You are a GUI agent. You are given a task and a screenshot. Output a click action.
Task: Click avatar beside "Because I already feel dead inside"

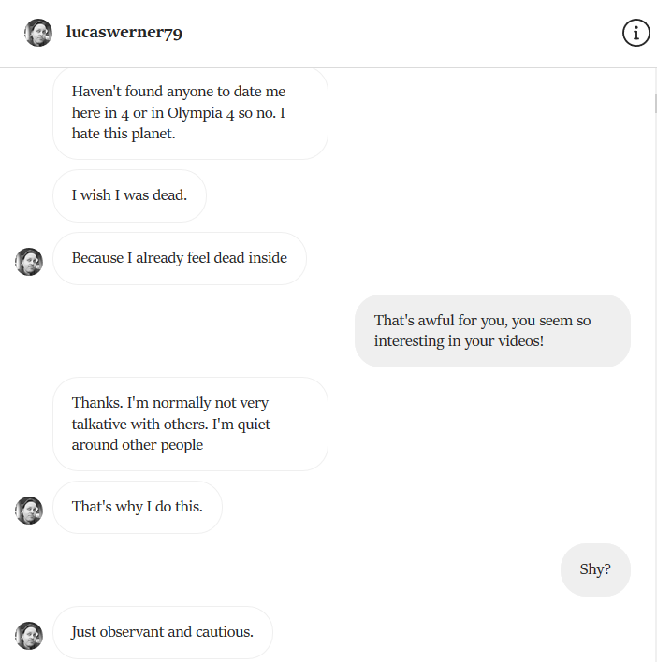pos(29,262)
